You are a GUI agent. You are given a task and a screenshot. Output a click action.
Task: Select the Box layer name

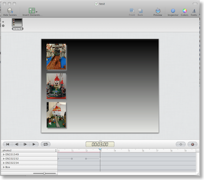7,167
